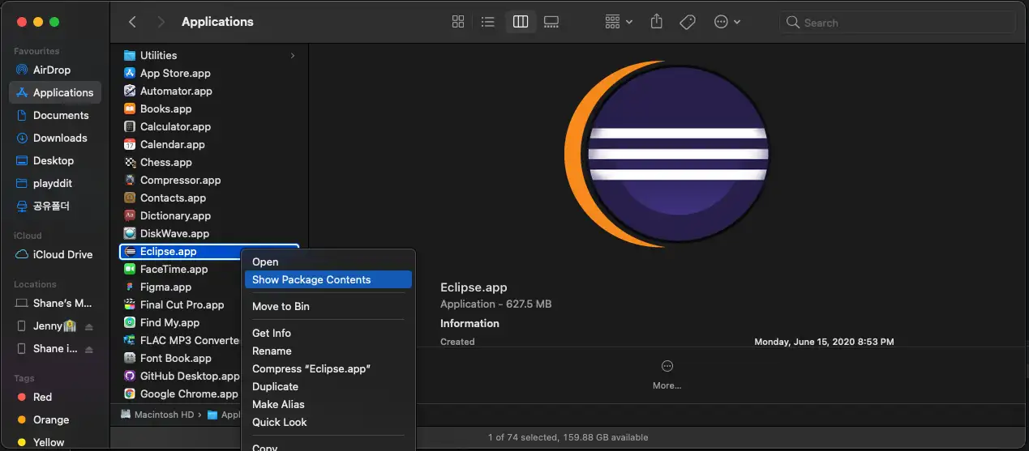This screenshot has height=451, width=1029.
Task: Choose Quick Look from context menu
Action: pyautogui.click(x=328, y=422)
